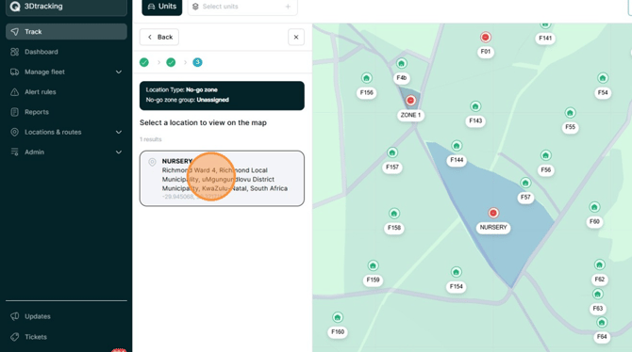Image resolution: width=632 pixels, height=352 pixels.
Task: Click the F54 map marker
Action: [x=603, y=78]
